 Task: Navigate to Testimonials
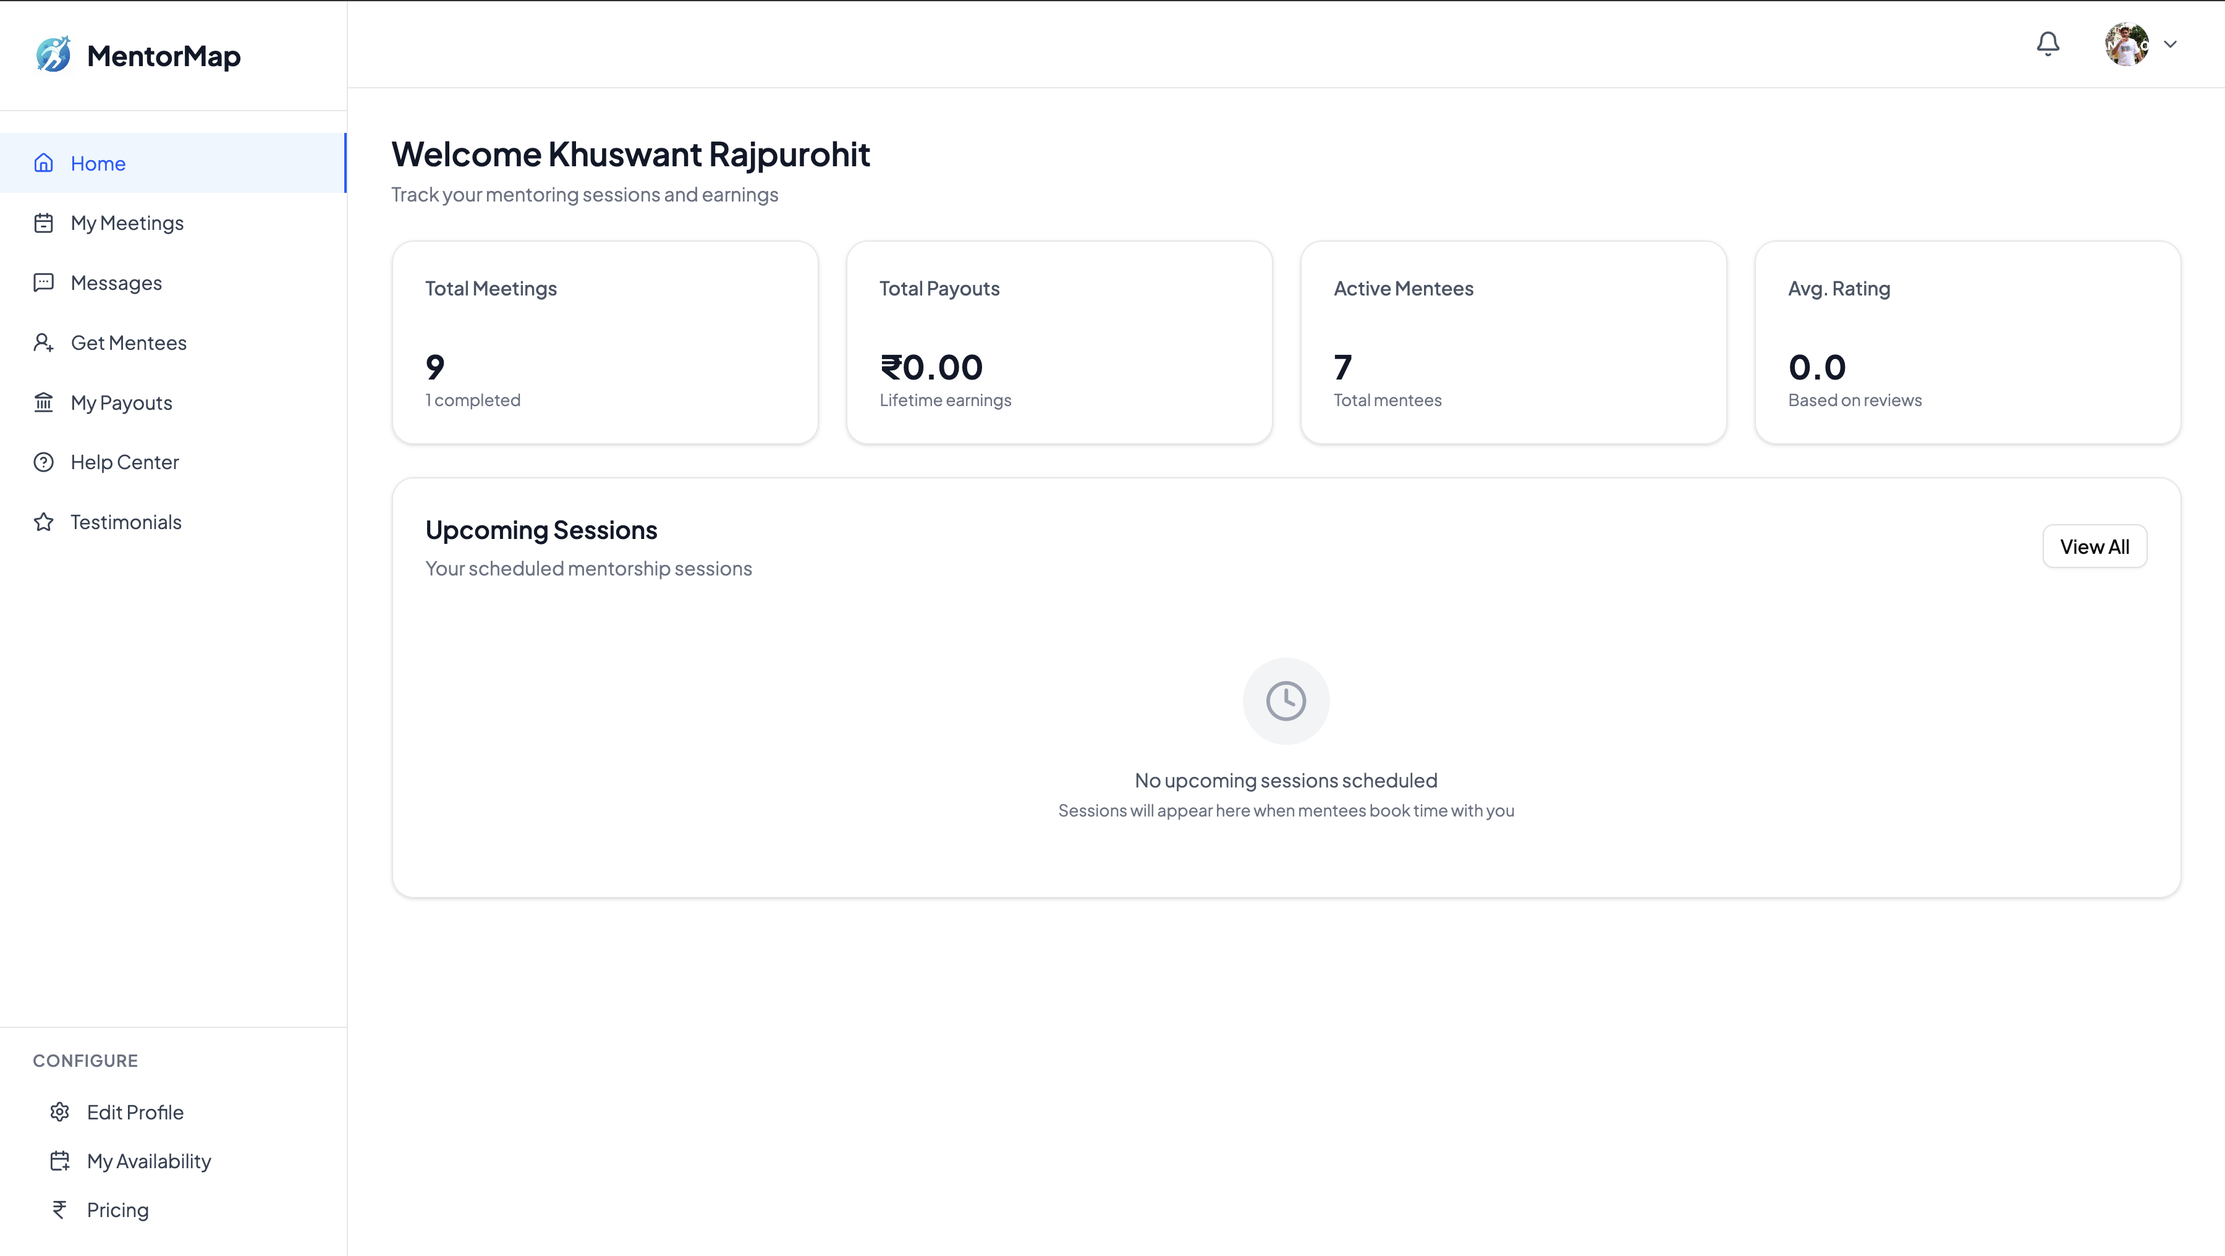(125, 521)
